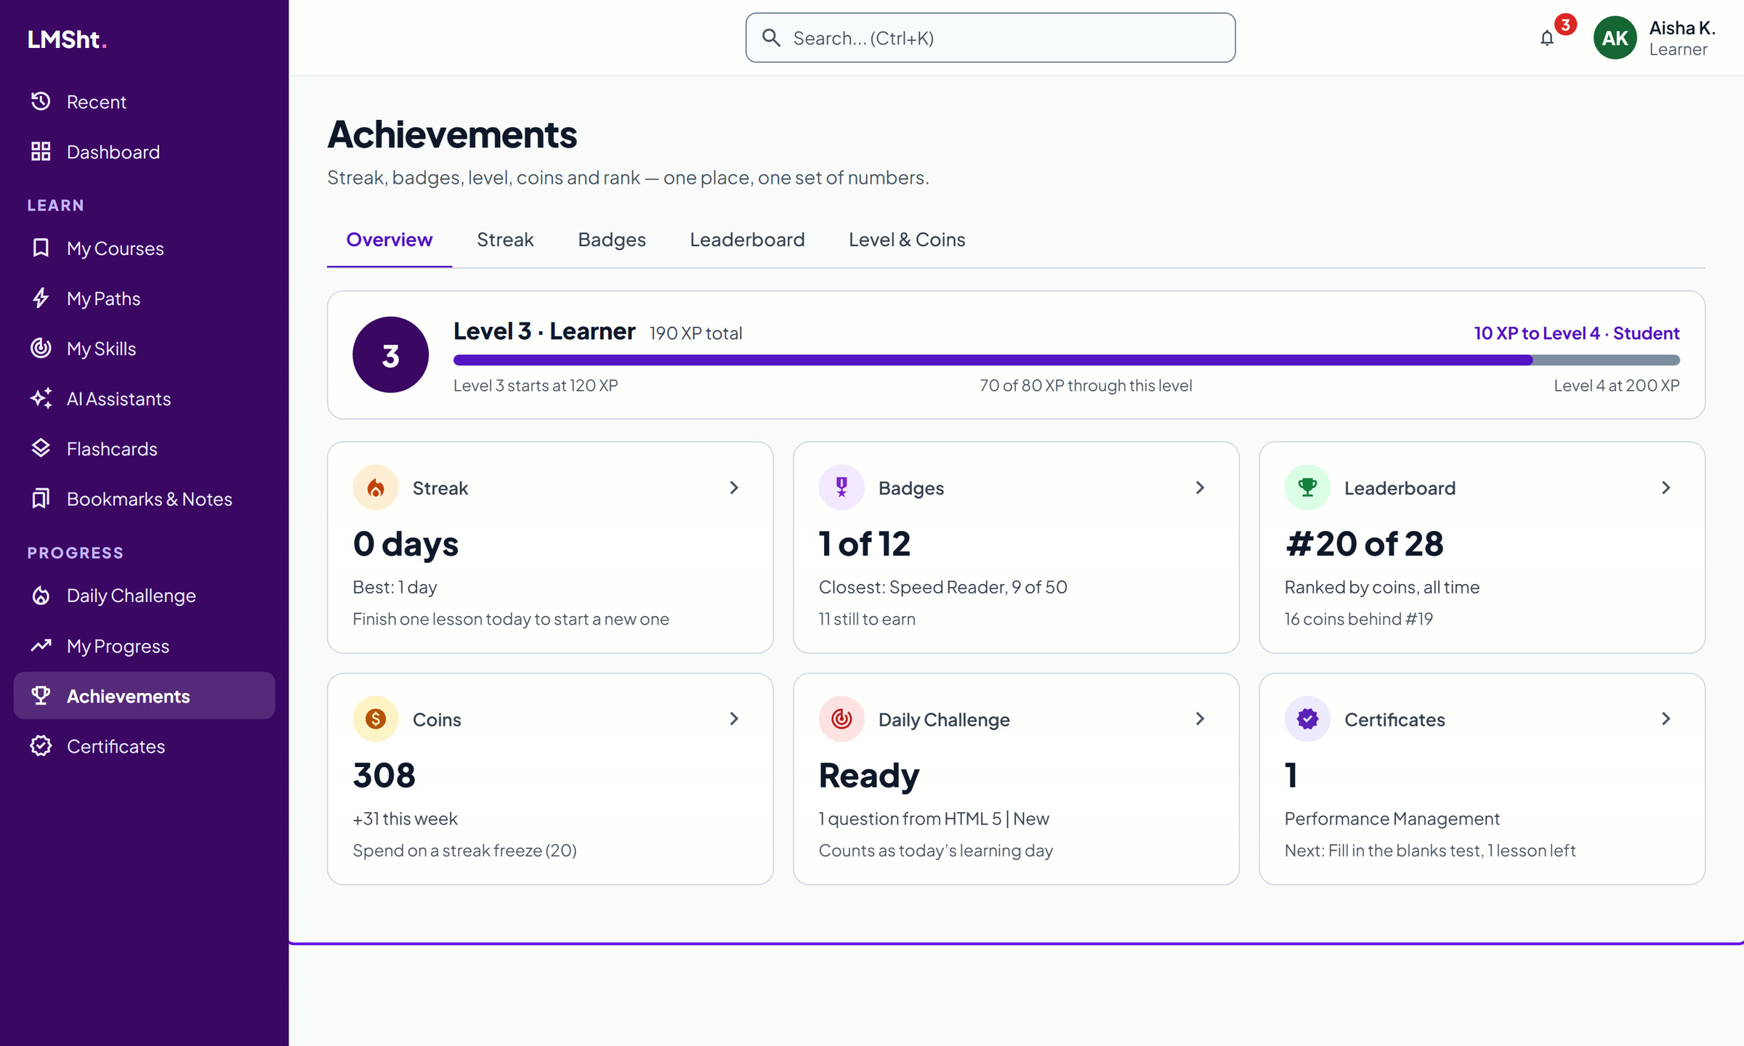The height and width of the screenshot is (1046, 1744).
Task: Click the Bookmarks & Notes icon
Action: pos(41,499)
